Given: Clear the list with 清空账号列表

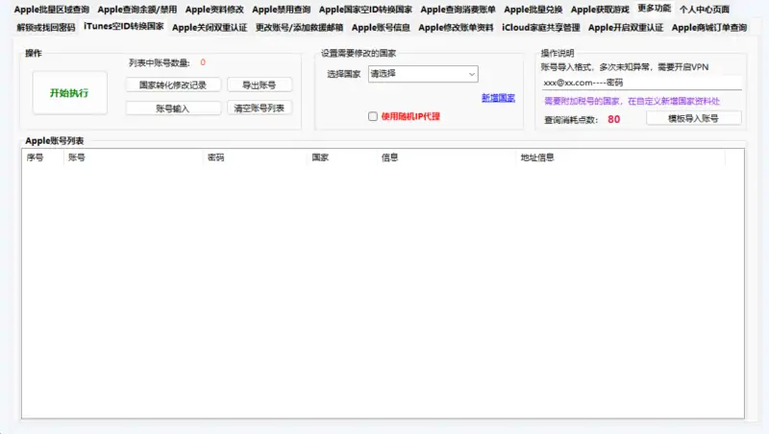Looking at the screenshot, I should [260, 108].
